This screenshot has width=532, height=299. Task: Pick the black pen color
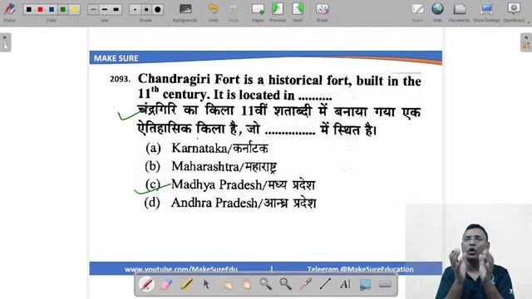[x=29, y=9]
